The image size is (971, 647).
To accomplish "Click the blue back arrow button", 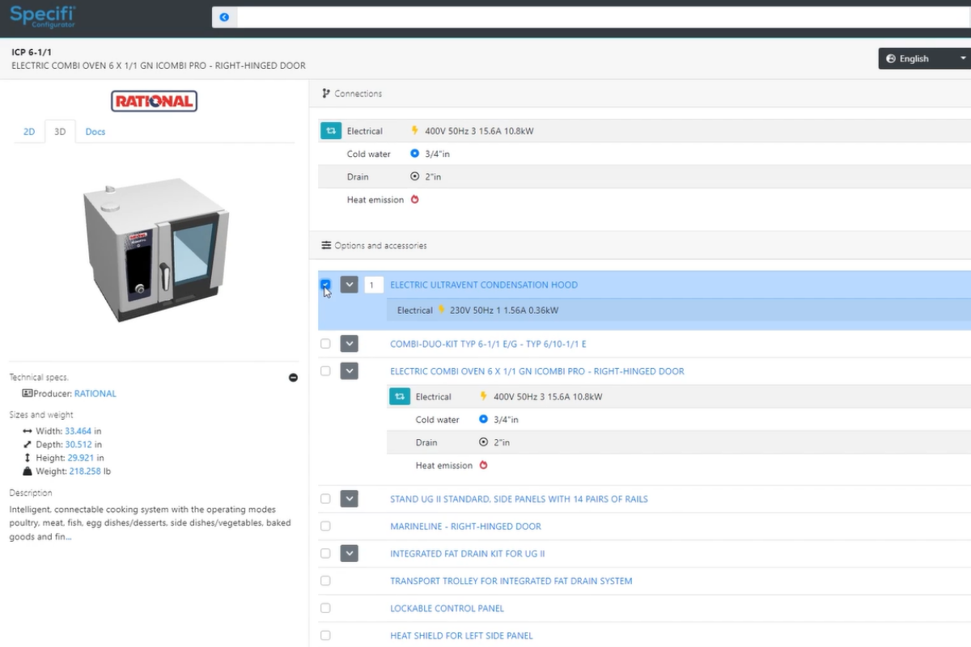I will [224, 17].
